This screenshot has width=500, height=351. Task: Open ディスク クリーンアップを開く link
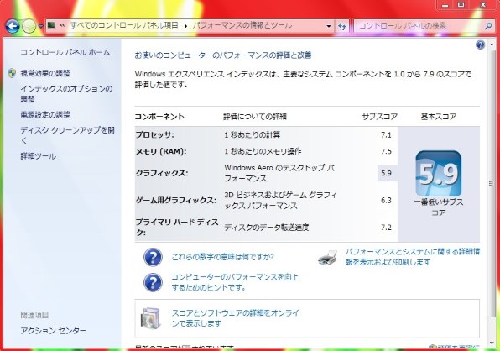click(x=67, y=135)
